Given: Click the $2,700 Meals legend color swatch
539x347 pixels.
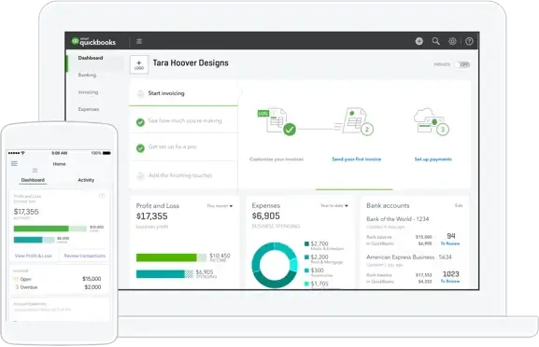Looking at the screenshot, I should (306, 243).
